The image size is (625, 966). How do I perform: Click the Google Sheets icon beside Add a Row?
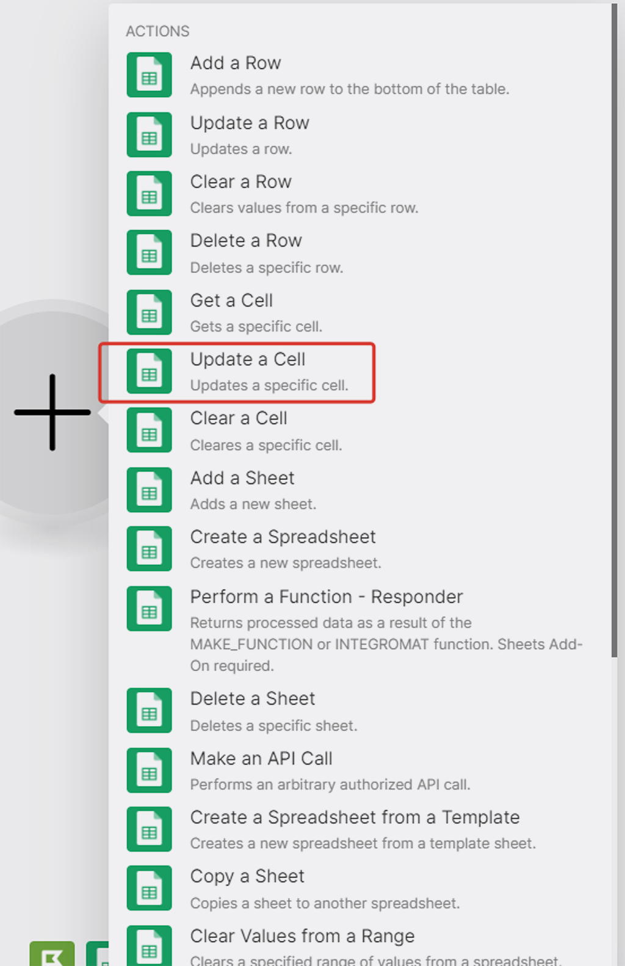pyautogui.click(x=149, y=75)
